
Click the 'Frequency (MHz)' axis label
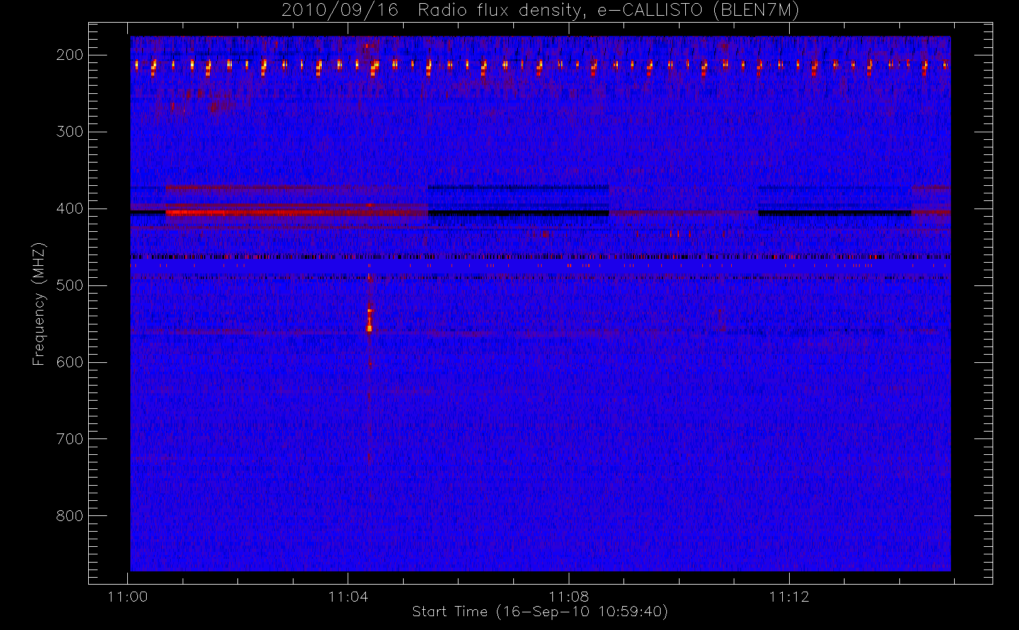tap(39, 304)
